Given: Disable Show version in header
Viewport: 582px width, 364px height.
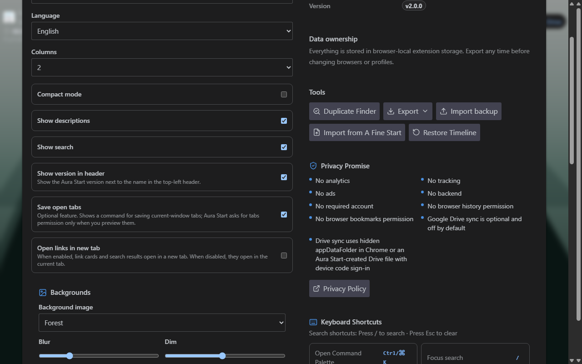Looking at the screenshot, I should click(284, 177).
